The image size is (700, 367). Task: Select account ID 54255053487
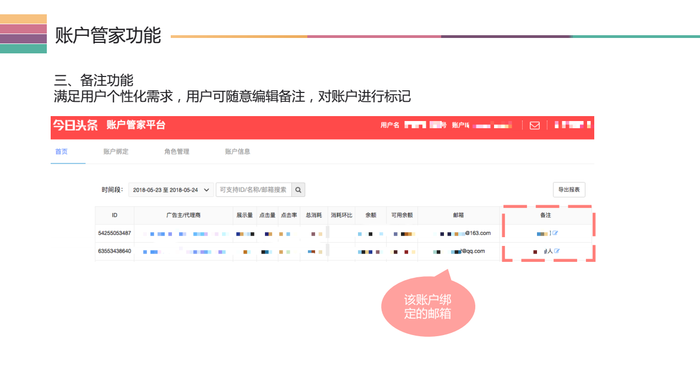pyautogui.click(x=115, y=233)
